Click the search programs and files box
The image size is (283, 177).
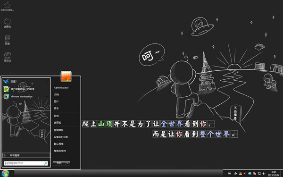(26, 163)
